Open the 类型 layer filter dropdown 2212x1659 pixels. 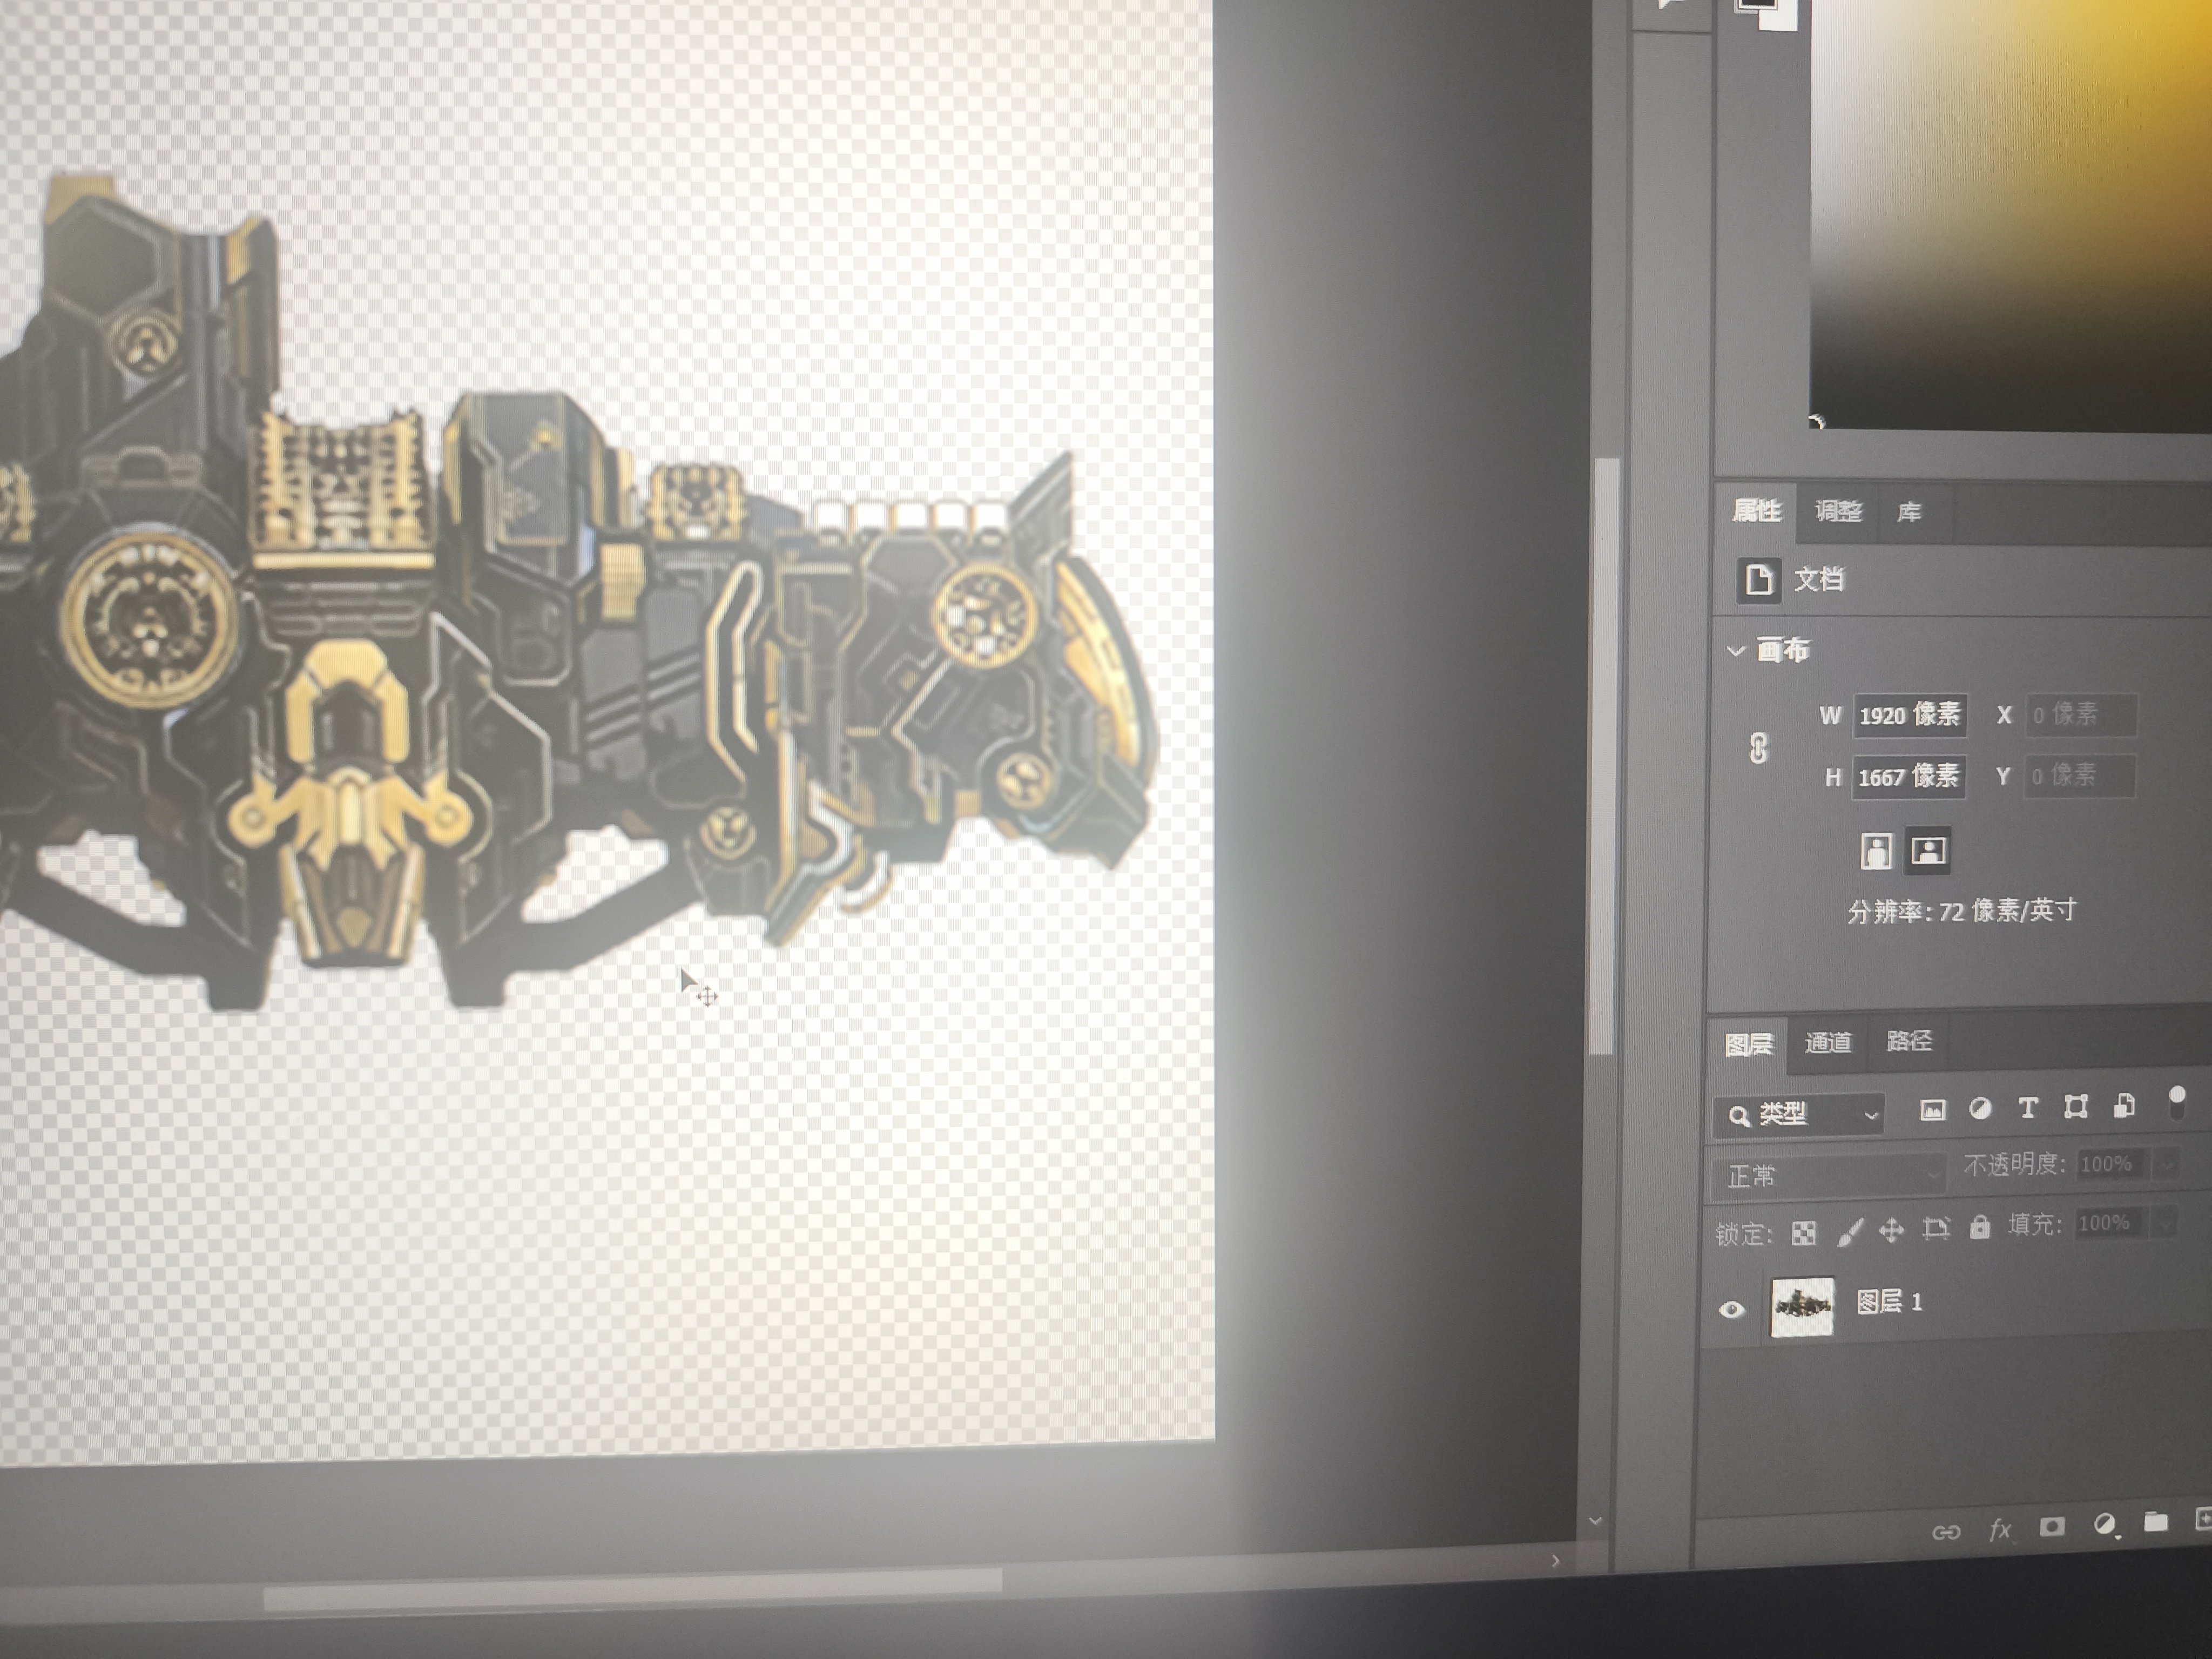[1800, 1115]
